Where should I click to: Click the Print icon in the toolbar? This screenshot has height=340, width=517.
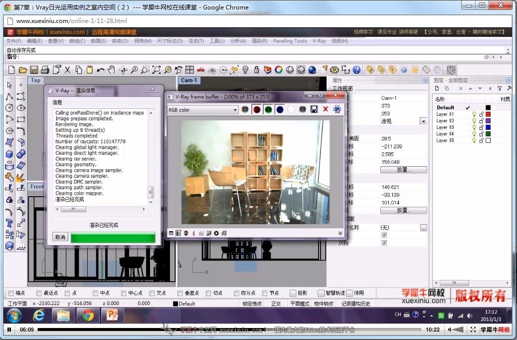pyautogui.click(x=45, y=70)
